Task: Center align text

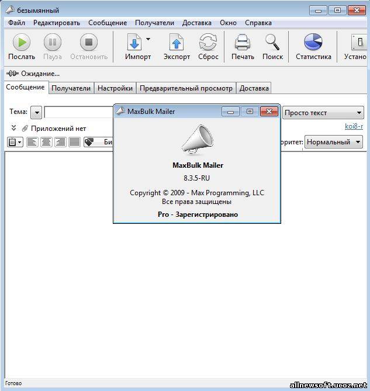Action: [x=46, y=142]
